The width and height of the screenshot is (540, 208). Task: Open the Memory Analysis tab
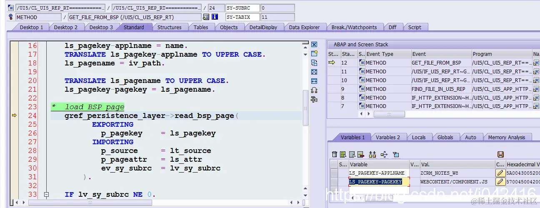coord(507,137)
